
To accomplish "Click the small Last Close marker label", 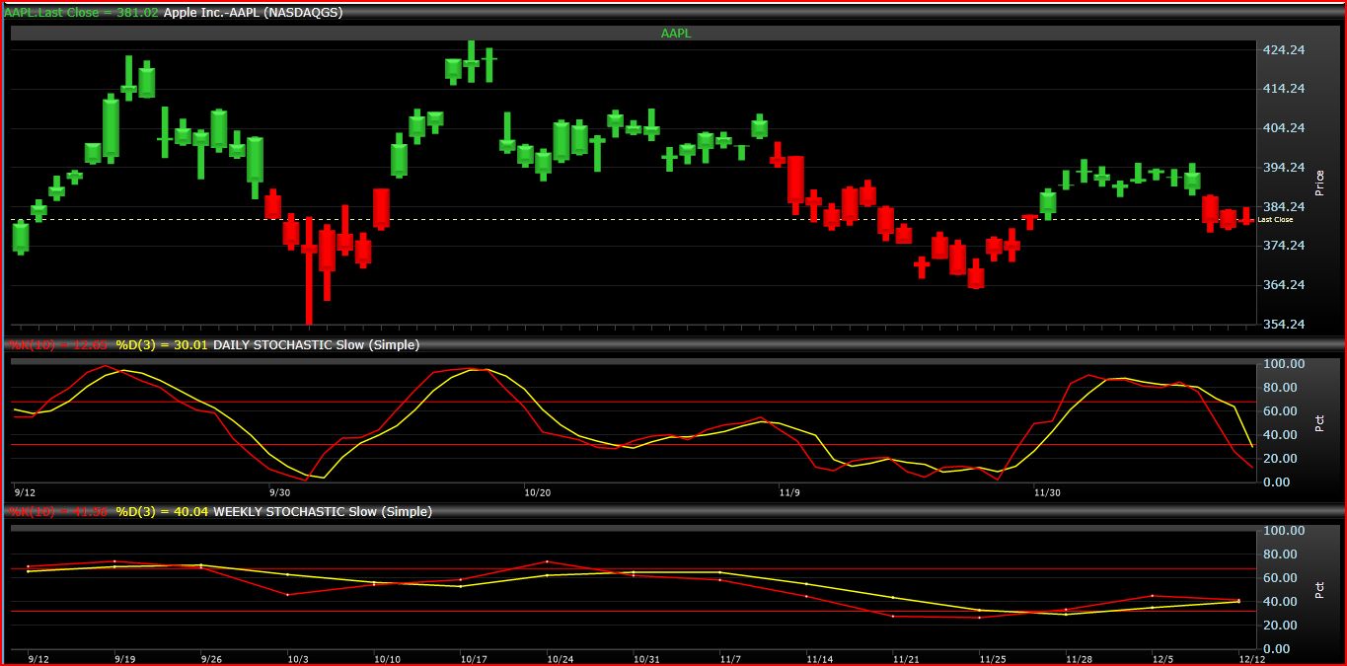I will 1275,219.
